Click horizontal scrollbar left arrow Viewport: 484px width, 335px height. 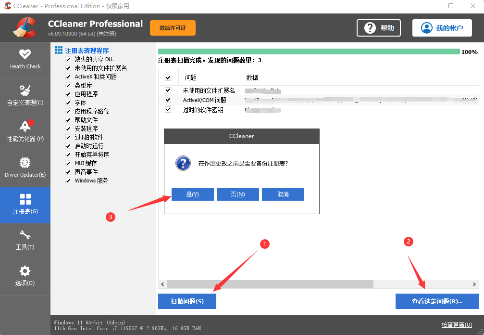coord(162,284)
